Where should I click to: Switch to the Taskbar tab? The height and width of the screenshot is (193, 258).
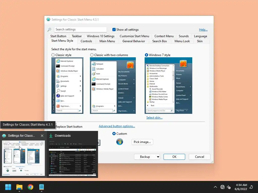pyautogui.click(x=77, y=36)
